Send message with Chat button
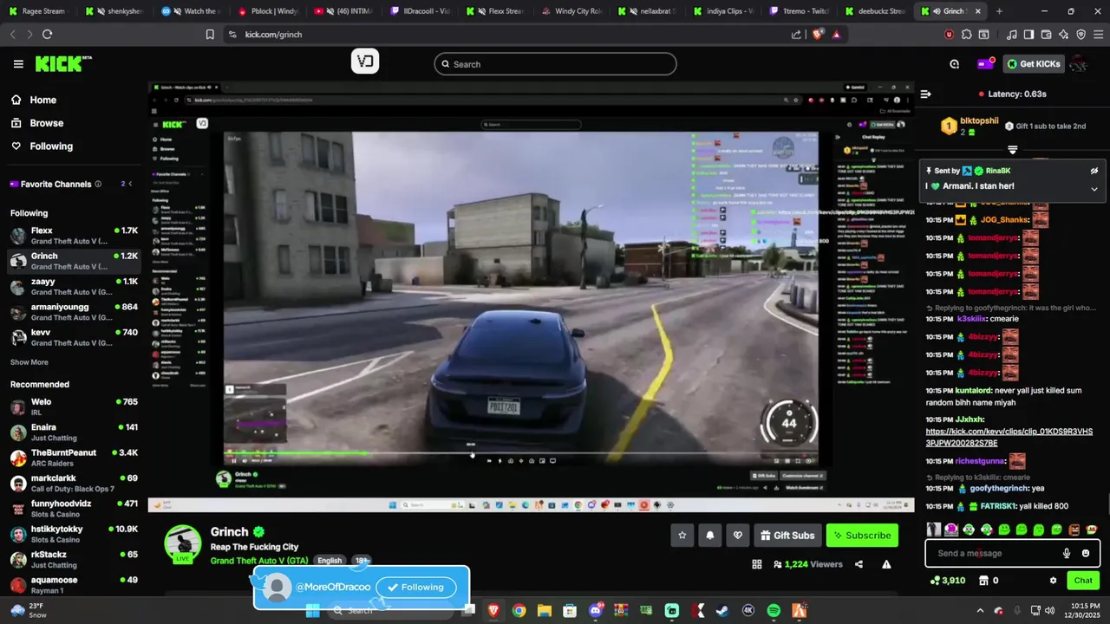 point(1083,581)
